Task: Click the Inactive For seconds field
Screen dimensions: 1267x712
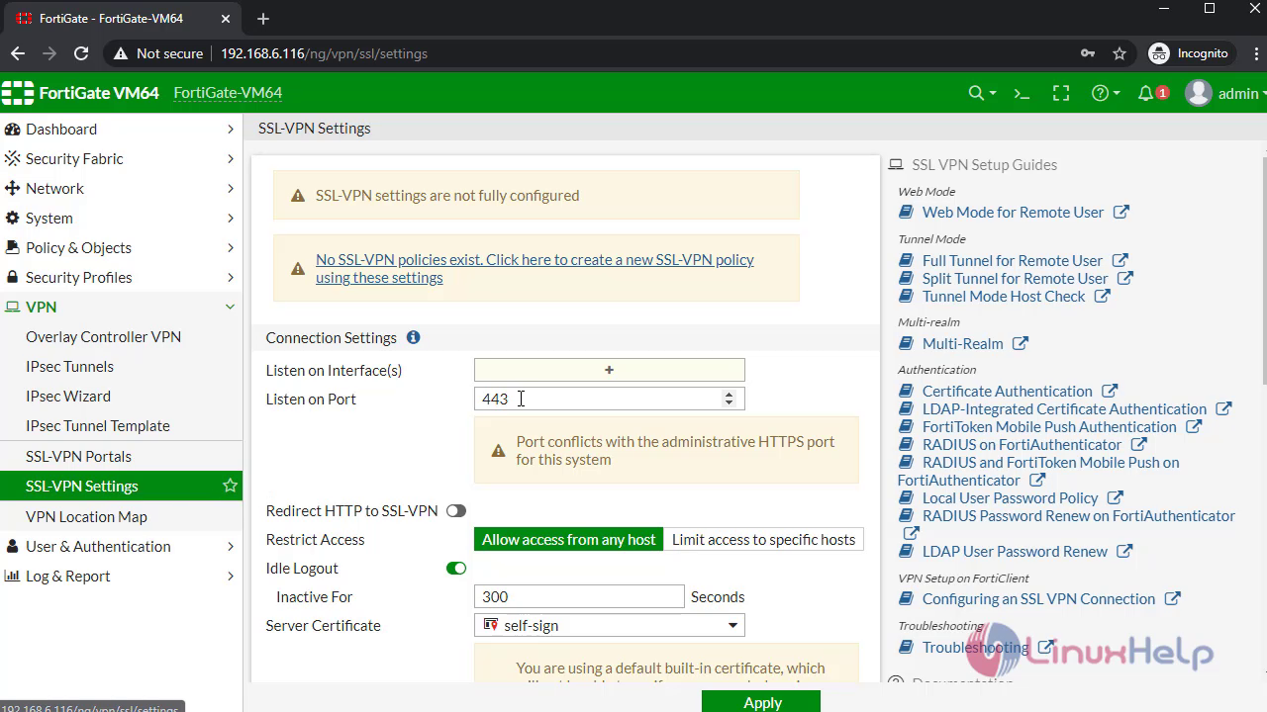Action: click(x=579, y=596)
